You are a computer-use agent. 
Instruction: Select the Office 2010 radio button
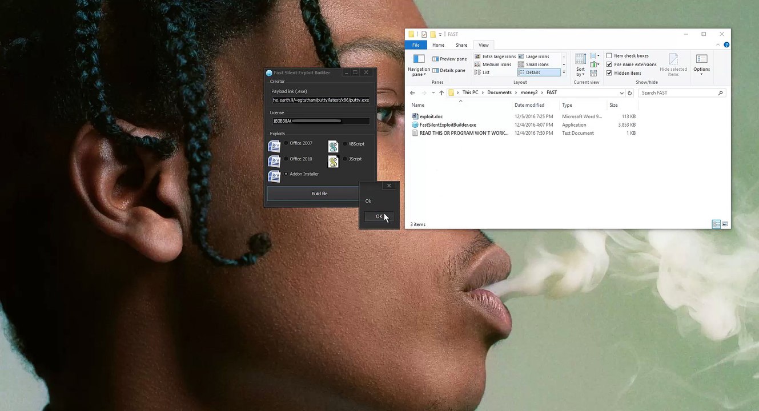coord(286,159)
